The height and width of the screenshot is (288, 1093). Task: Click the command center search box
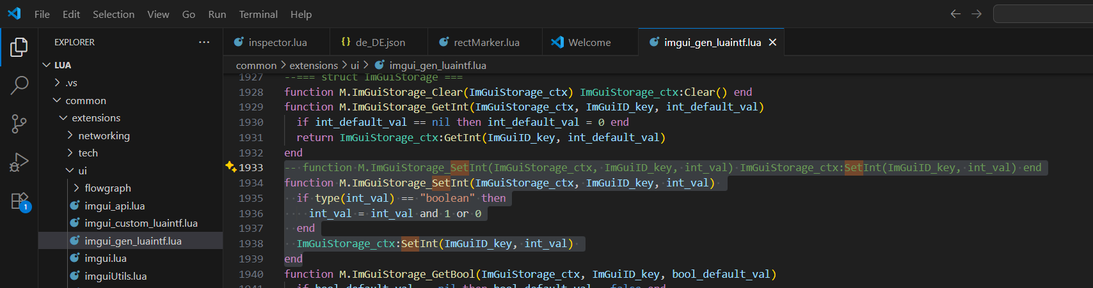1043,13
